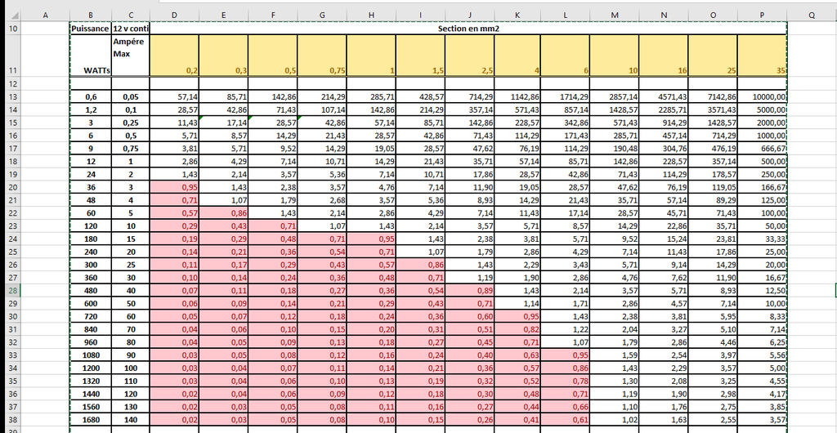Click the cell containing 5000,00
The height and width of the screenshot is (433, 837).
click(765, 109)
